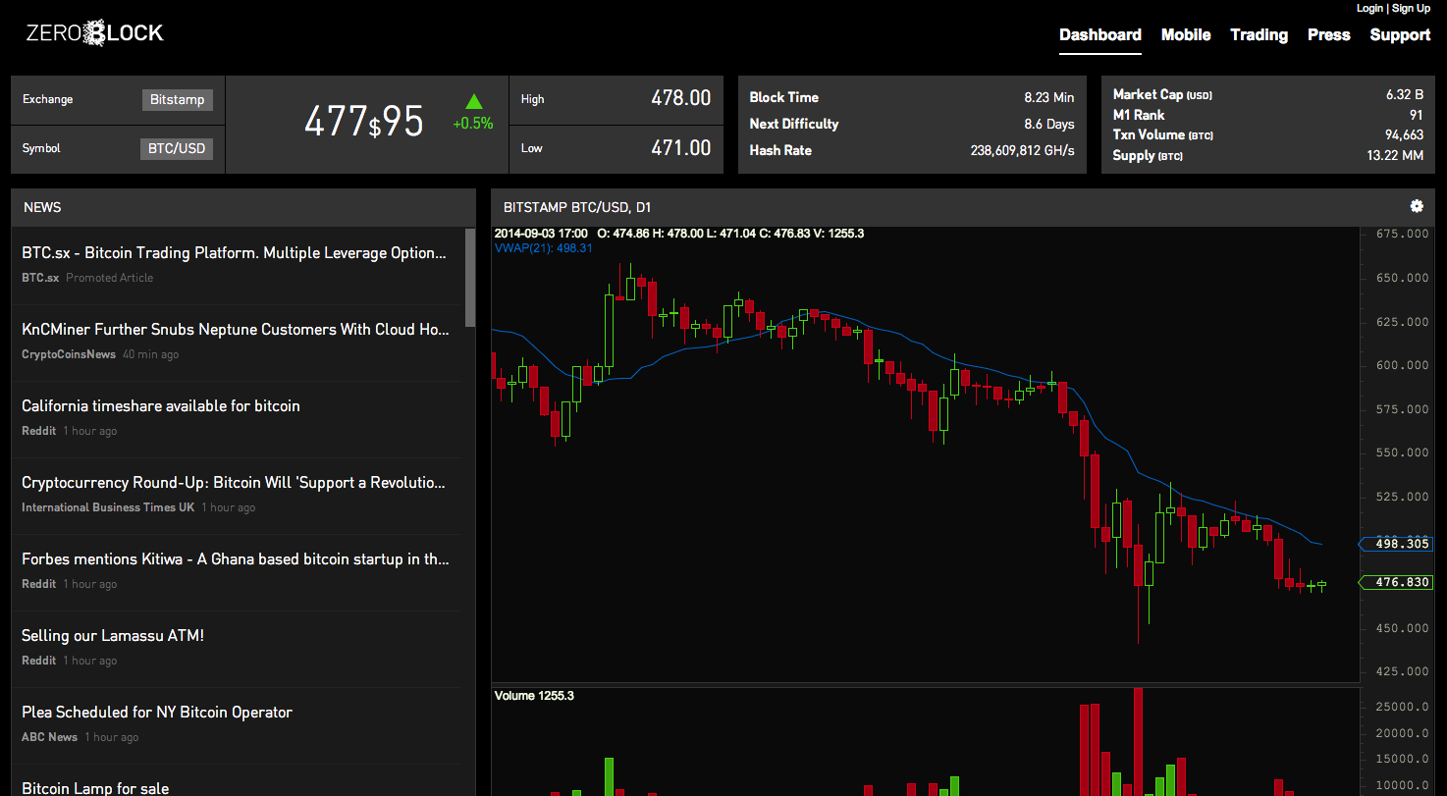Click the +0.5% change value
This screenshot has height=796, width=1447.
473,124
